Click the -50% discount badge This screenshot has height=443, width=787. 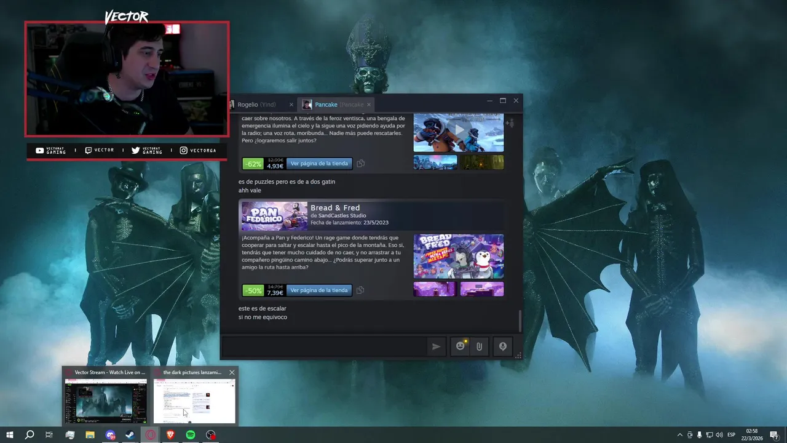tap(253, 290)
